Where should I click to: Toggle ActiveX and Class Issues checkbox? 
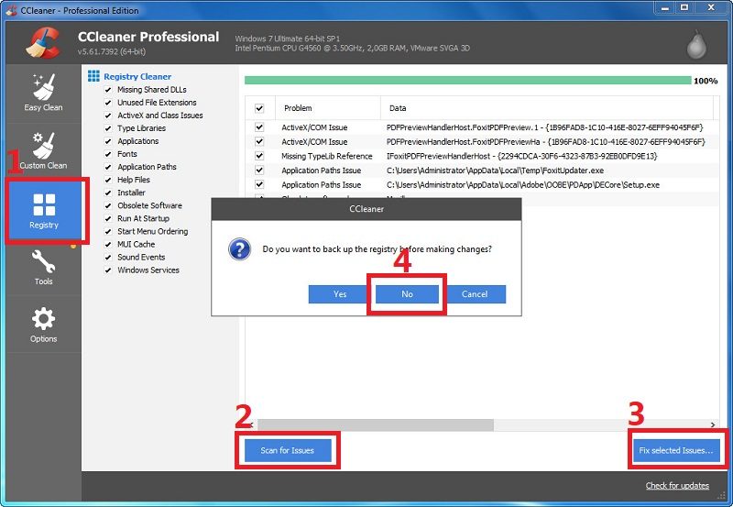[108, 116]
